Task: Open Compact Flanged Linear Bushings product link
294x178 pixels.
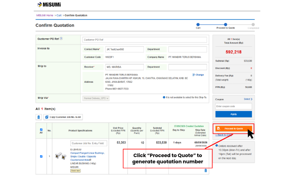Action: click(x=87, y=157)
